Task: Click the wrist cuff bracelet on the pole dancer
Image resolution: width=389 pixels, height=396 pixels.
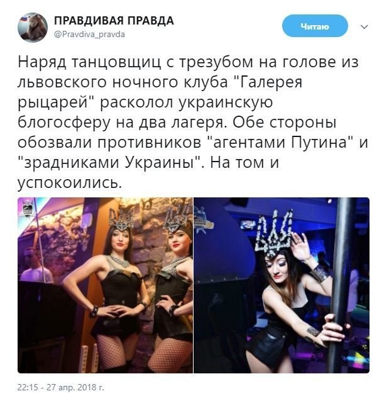Action: tap(320, 272)
